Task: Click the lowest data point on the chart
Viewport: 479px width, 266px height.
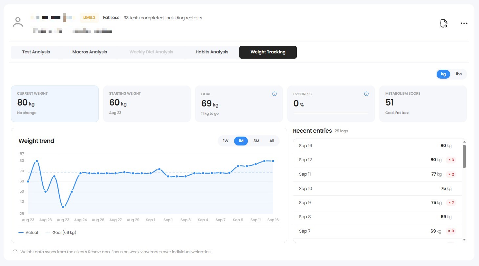Action: (x=63, y=207)
